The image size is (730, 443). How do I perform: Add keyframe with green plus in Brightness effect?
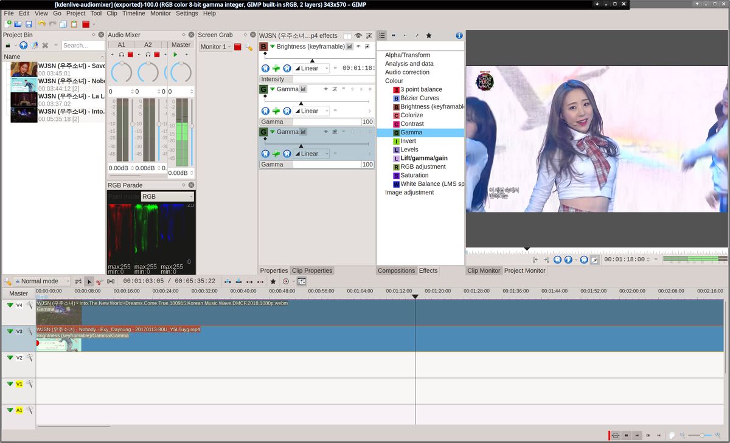(276, 69)
